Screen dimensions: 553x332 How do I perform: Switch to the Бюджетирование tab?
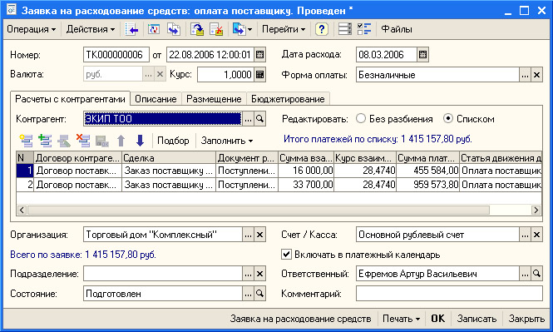tap(288, 99)
